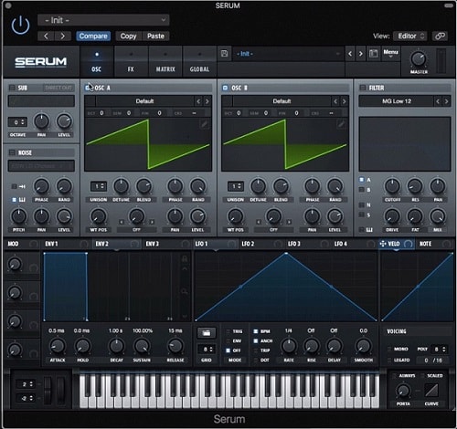The image size is (457, 429).
Task: Select next OSC B wavetable arrow
Action: [345, 101]
